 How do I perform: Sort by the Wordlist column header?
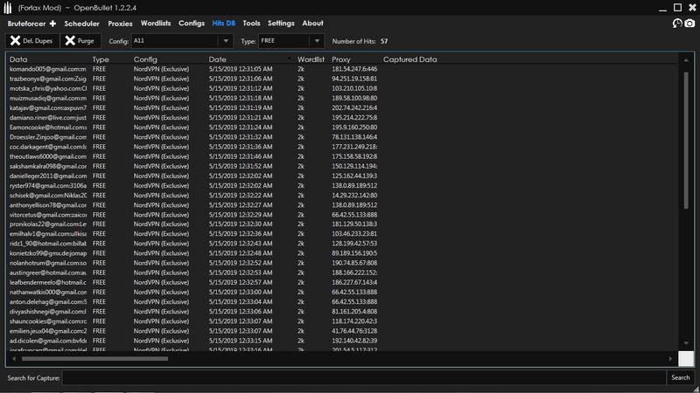pyautogui.click(x=311, y=59)
